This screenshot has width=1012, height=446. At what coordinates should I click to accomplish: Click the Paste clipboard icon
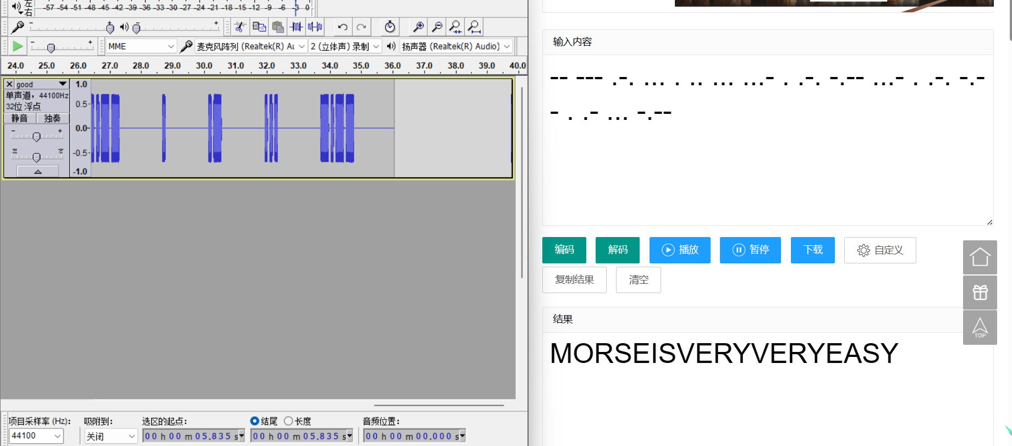(x=278, y=27)
